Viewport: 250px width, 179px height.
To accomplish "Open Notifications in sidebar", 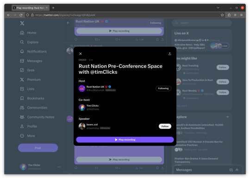I will (x=33, y=51).
